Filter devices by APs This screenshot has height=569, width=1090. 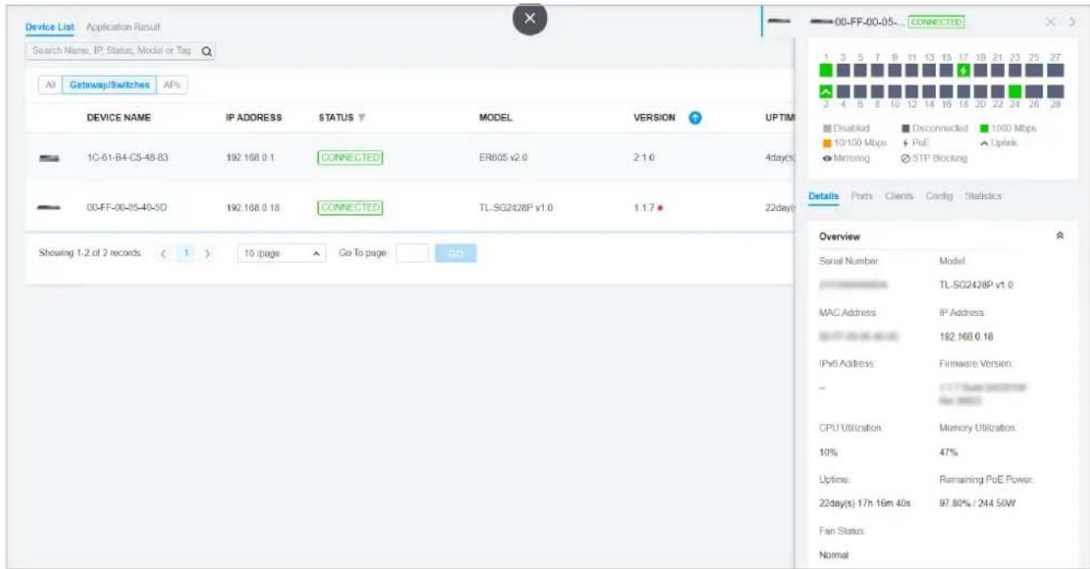pyautogui.click(x=171, y=85)
